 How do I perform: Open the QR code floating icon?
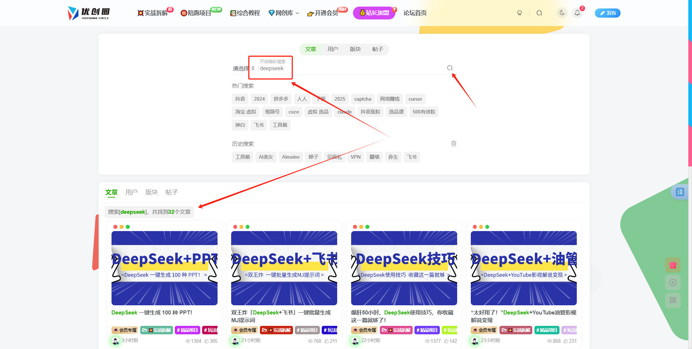pos(673,300)
